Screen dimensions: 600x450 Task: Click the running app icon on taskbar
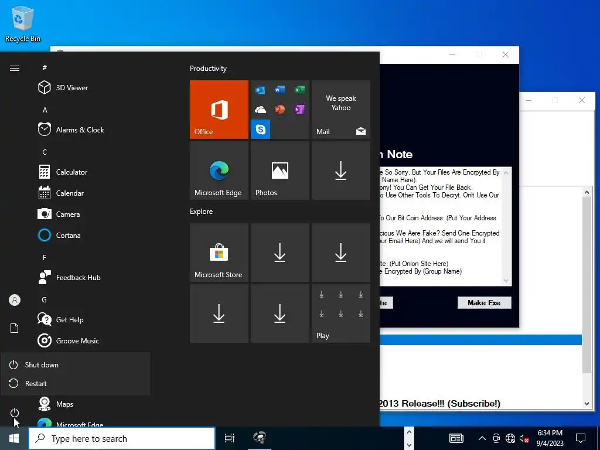point(260,438)
